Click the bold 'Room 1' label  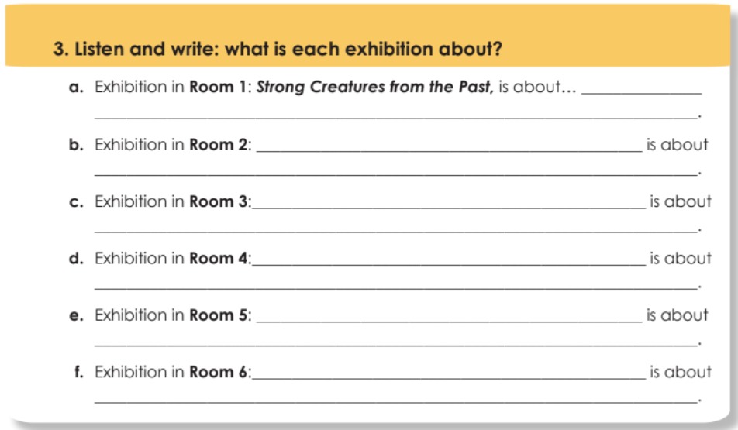pos(218,87)
